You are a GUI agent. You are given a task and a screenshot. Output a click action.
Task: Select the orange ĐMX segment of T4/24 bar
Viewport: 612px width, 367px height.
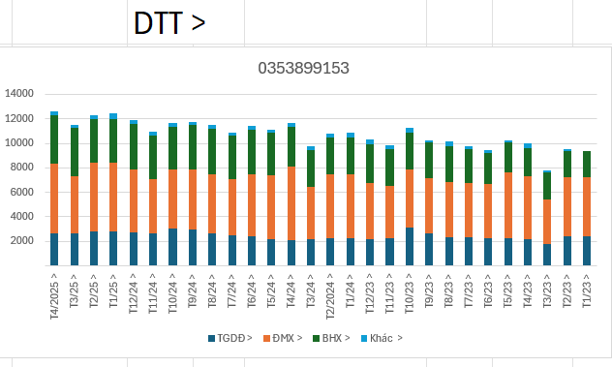291,203
